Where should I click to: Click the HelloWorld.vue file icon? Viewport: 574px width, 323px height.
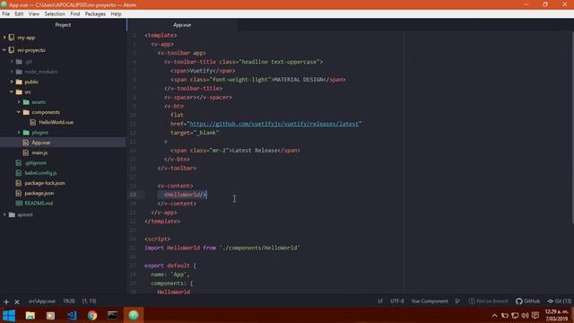33,122
